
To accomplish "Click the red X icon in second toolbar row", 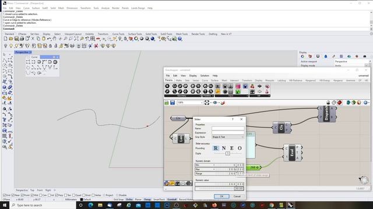I will [96, 46].
